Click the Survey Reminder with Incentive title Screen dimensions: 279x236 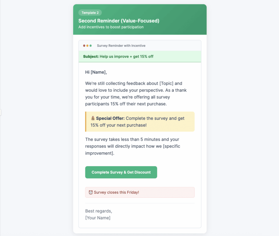point(121,46)
